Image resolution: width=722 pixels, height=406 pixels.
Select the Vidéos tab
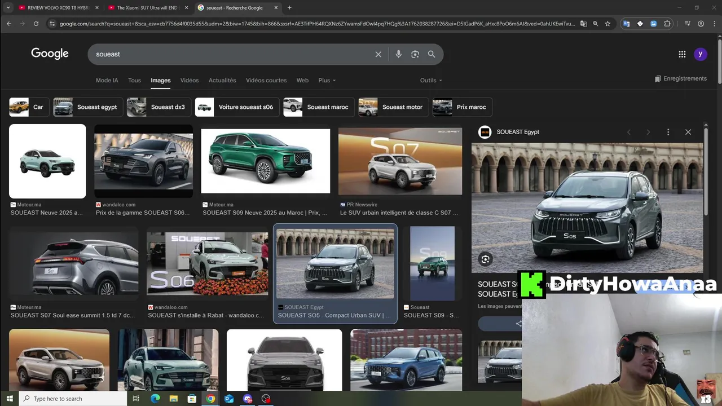pyautogui.click(x=190, y=80)
